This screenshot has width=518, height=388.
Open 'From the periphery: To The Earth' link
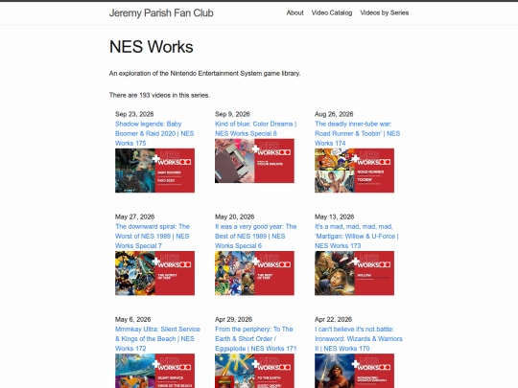pyautogui.click(x=256, y=338)
